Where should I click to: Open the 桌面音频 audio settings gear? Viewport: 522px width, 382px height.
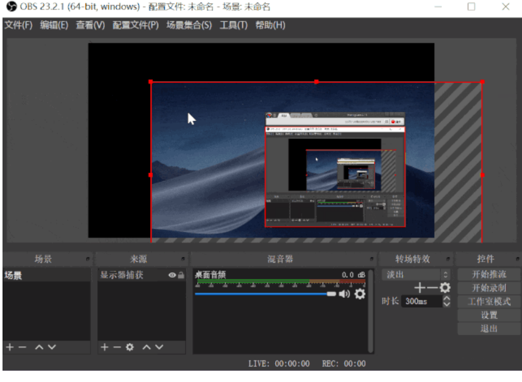pyautogui.click(x=359, y=294)
